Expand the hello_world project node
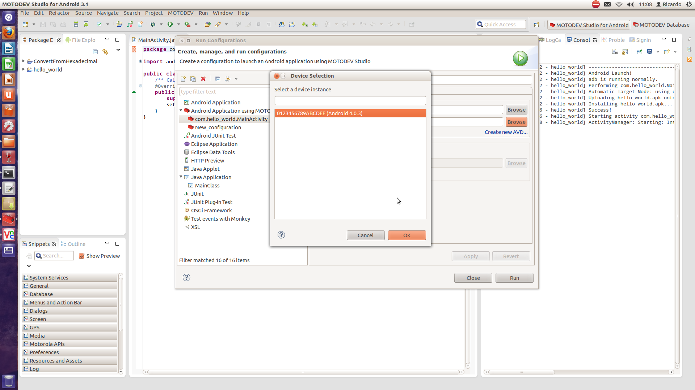This screenshot has height=390, width=695. pyautogui.click(x=24, y=69)
